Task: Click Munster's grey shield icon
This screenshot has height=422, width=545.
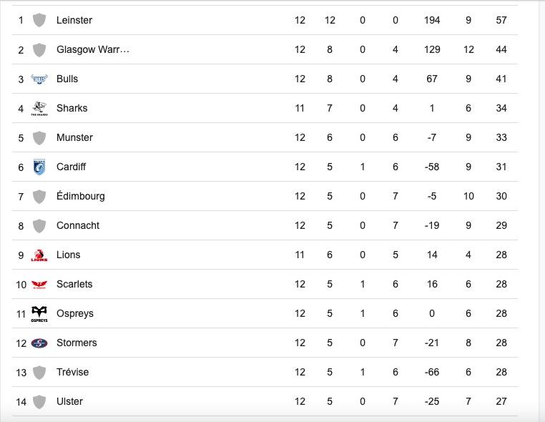Action: click(x=39, y=137)
